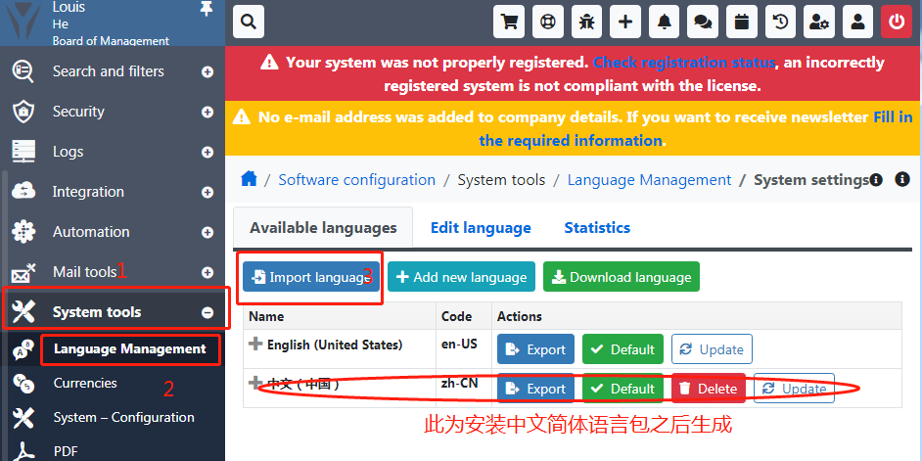Click the Security shield sidebar icon

(23, 112)
